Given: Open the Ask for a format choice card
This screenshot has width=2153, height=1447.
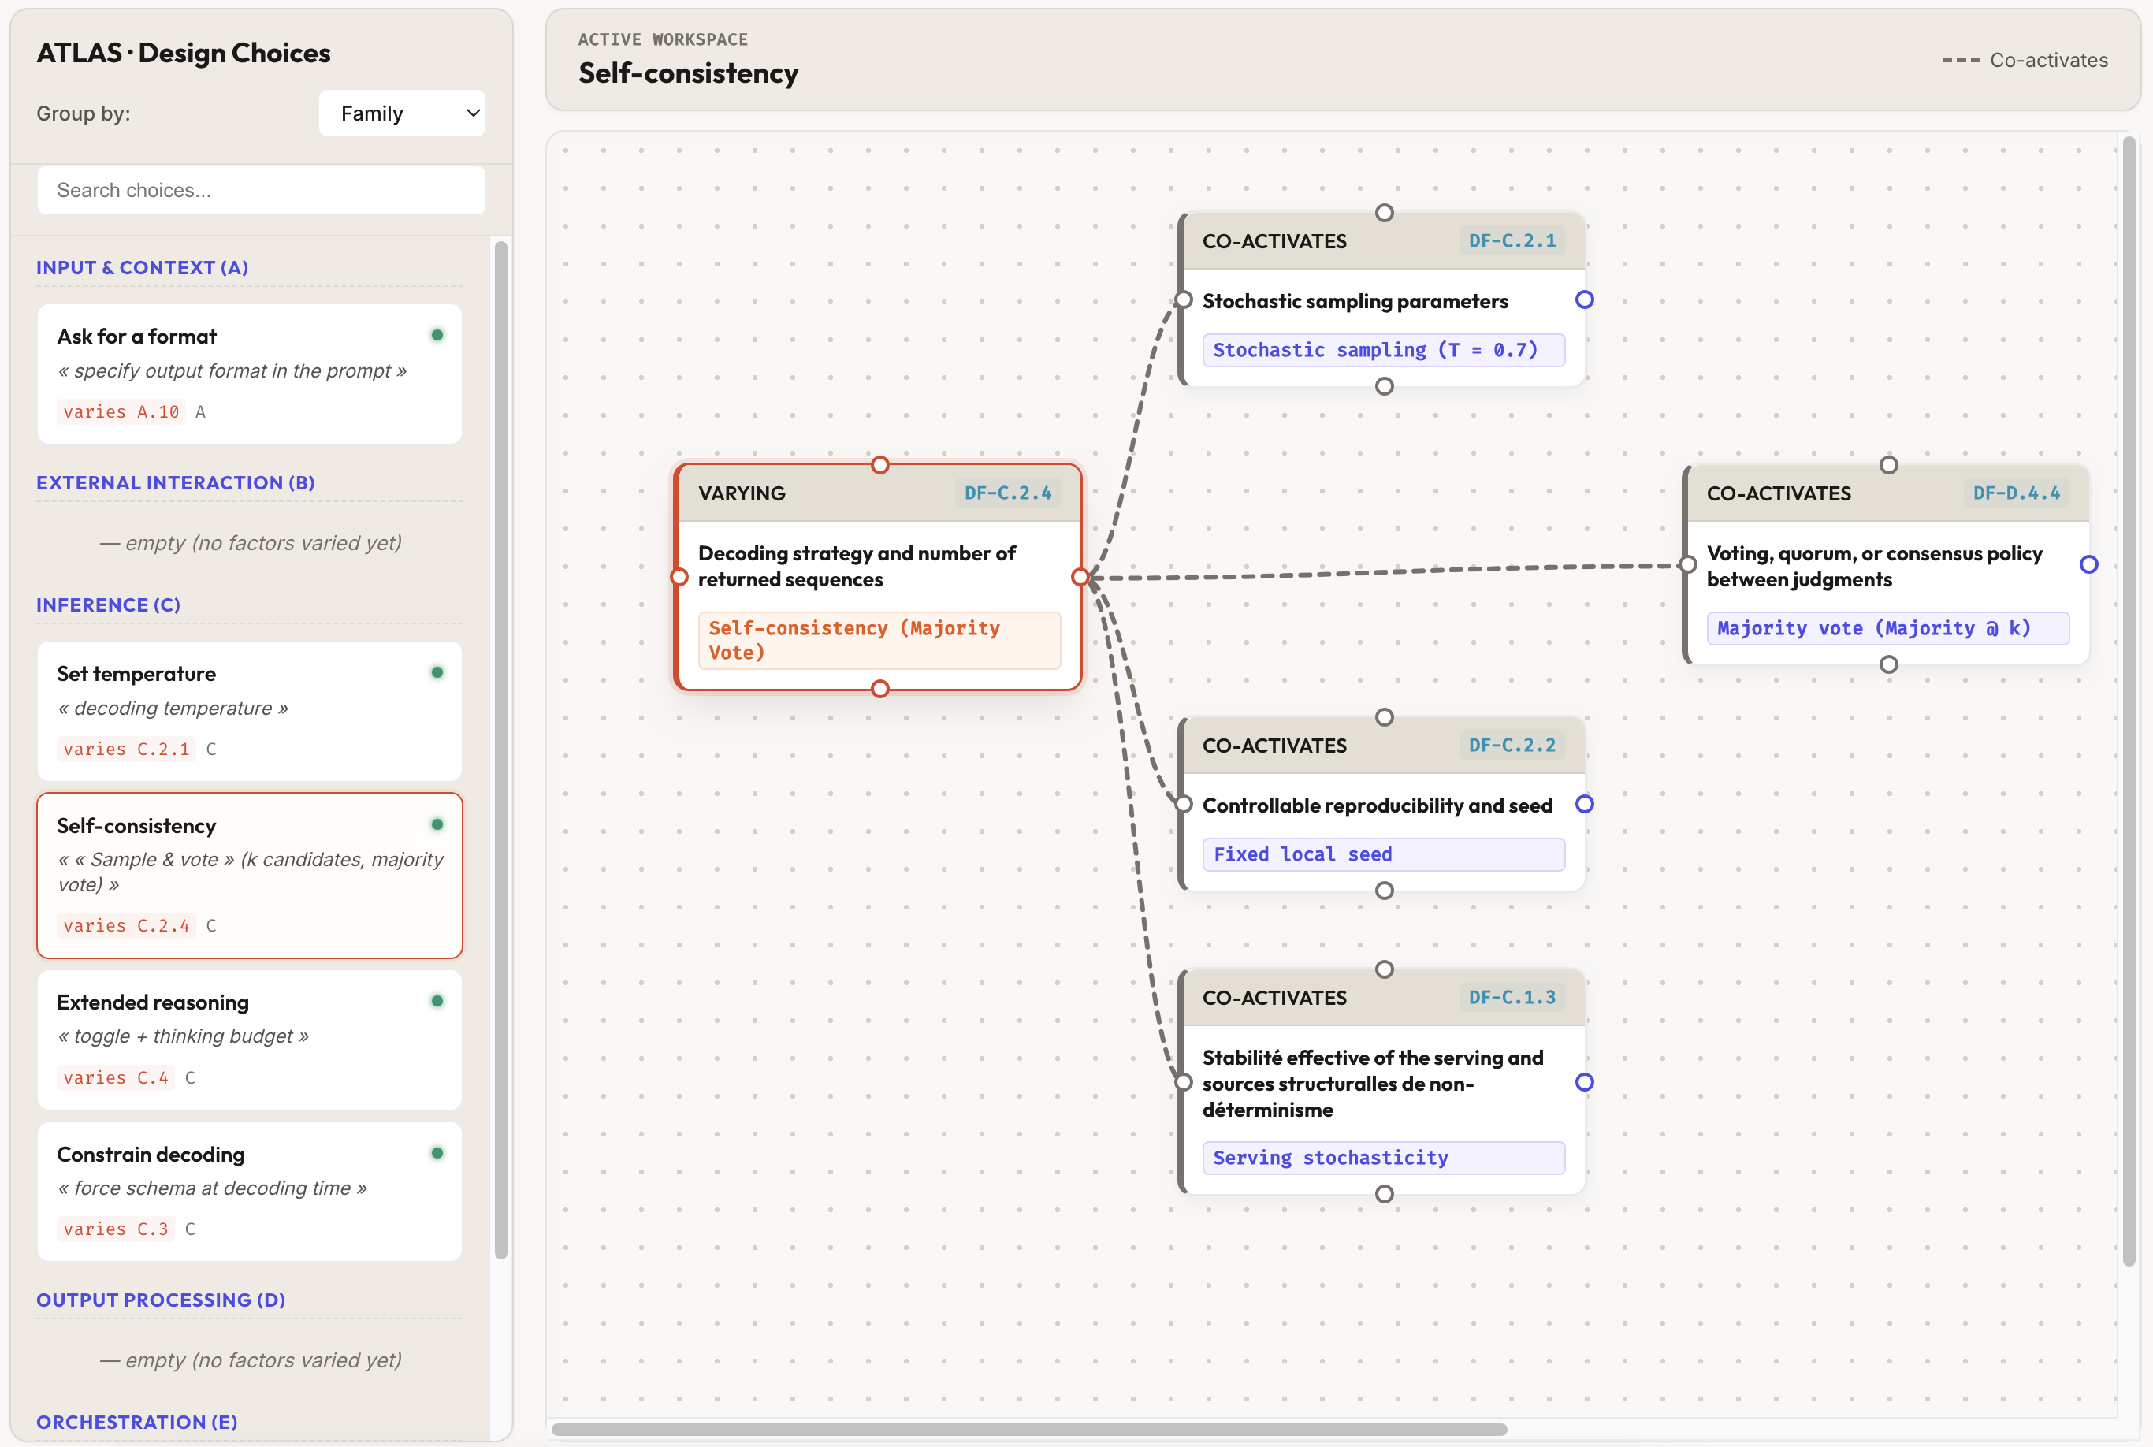Looking at the screenshot, I should point(249,374).
